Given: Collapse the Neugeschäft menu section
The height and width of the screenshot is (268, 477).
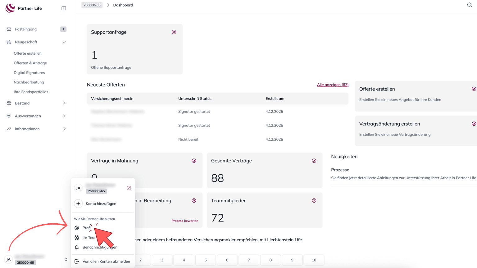Looking at the screenshot, I should coord(64,42).
